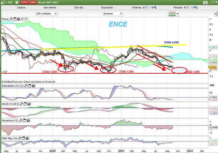The image size is (218, 153).
Task: Click the -0,2833 MACD value label
Action: tap(214, 113)
